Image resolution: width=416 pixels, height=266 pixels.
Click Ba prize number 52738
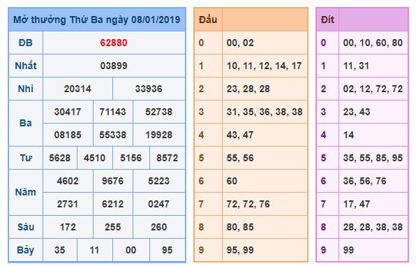[x=158, y=112]
